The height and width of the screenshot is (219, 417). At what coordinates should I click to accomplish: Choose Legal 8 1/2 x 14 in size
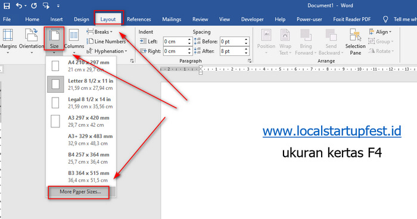(x=81, y=102)
